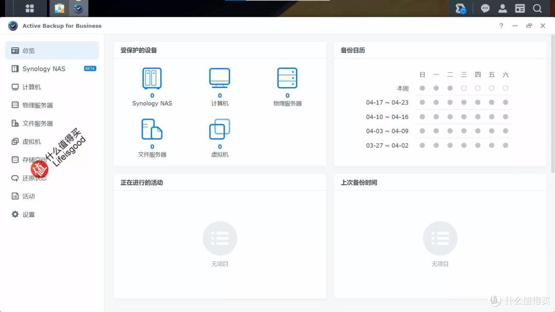Click 物理服务器 server icon in protected devices
Viewport: 555px width, 312px height.
tap(287, 78)
